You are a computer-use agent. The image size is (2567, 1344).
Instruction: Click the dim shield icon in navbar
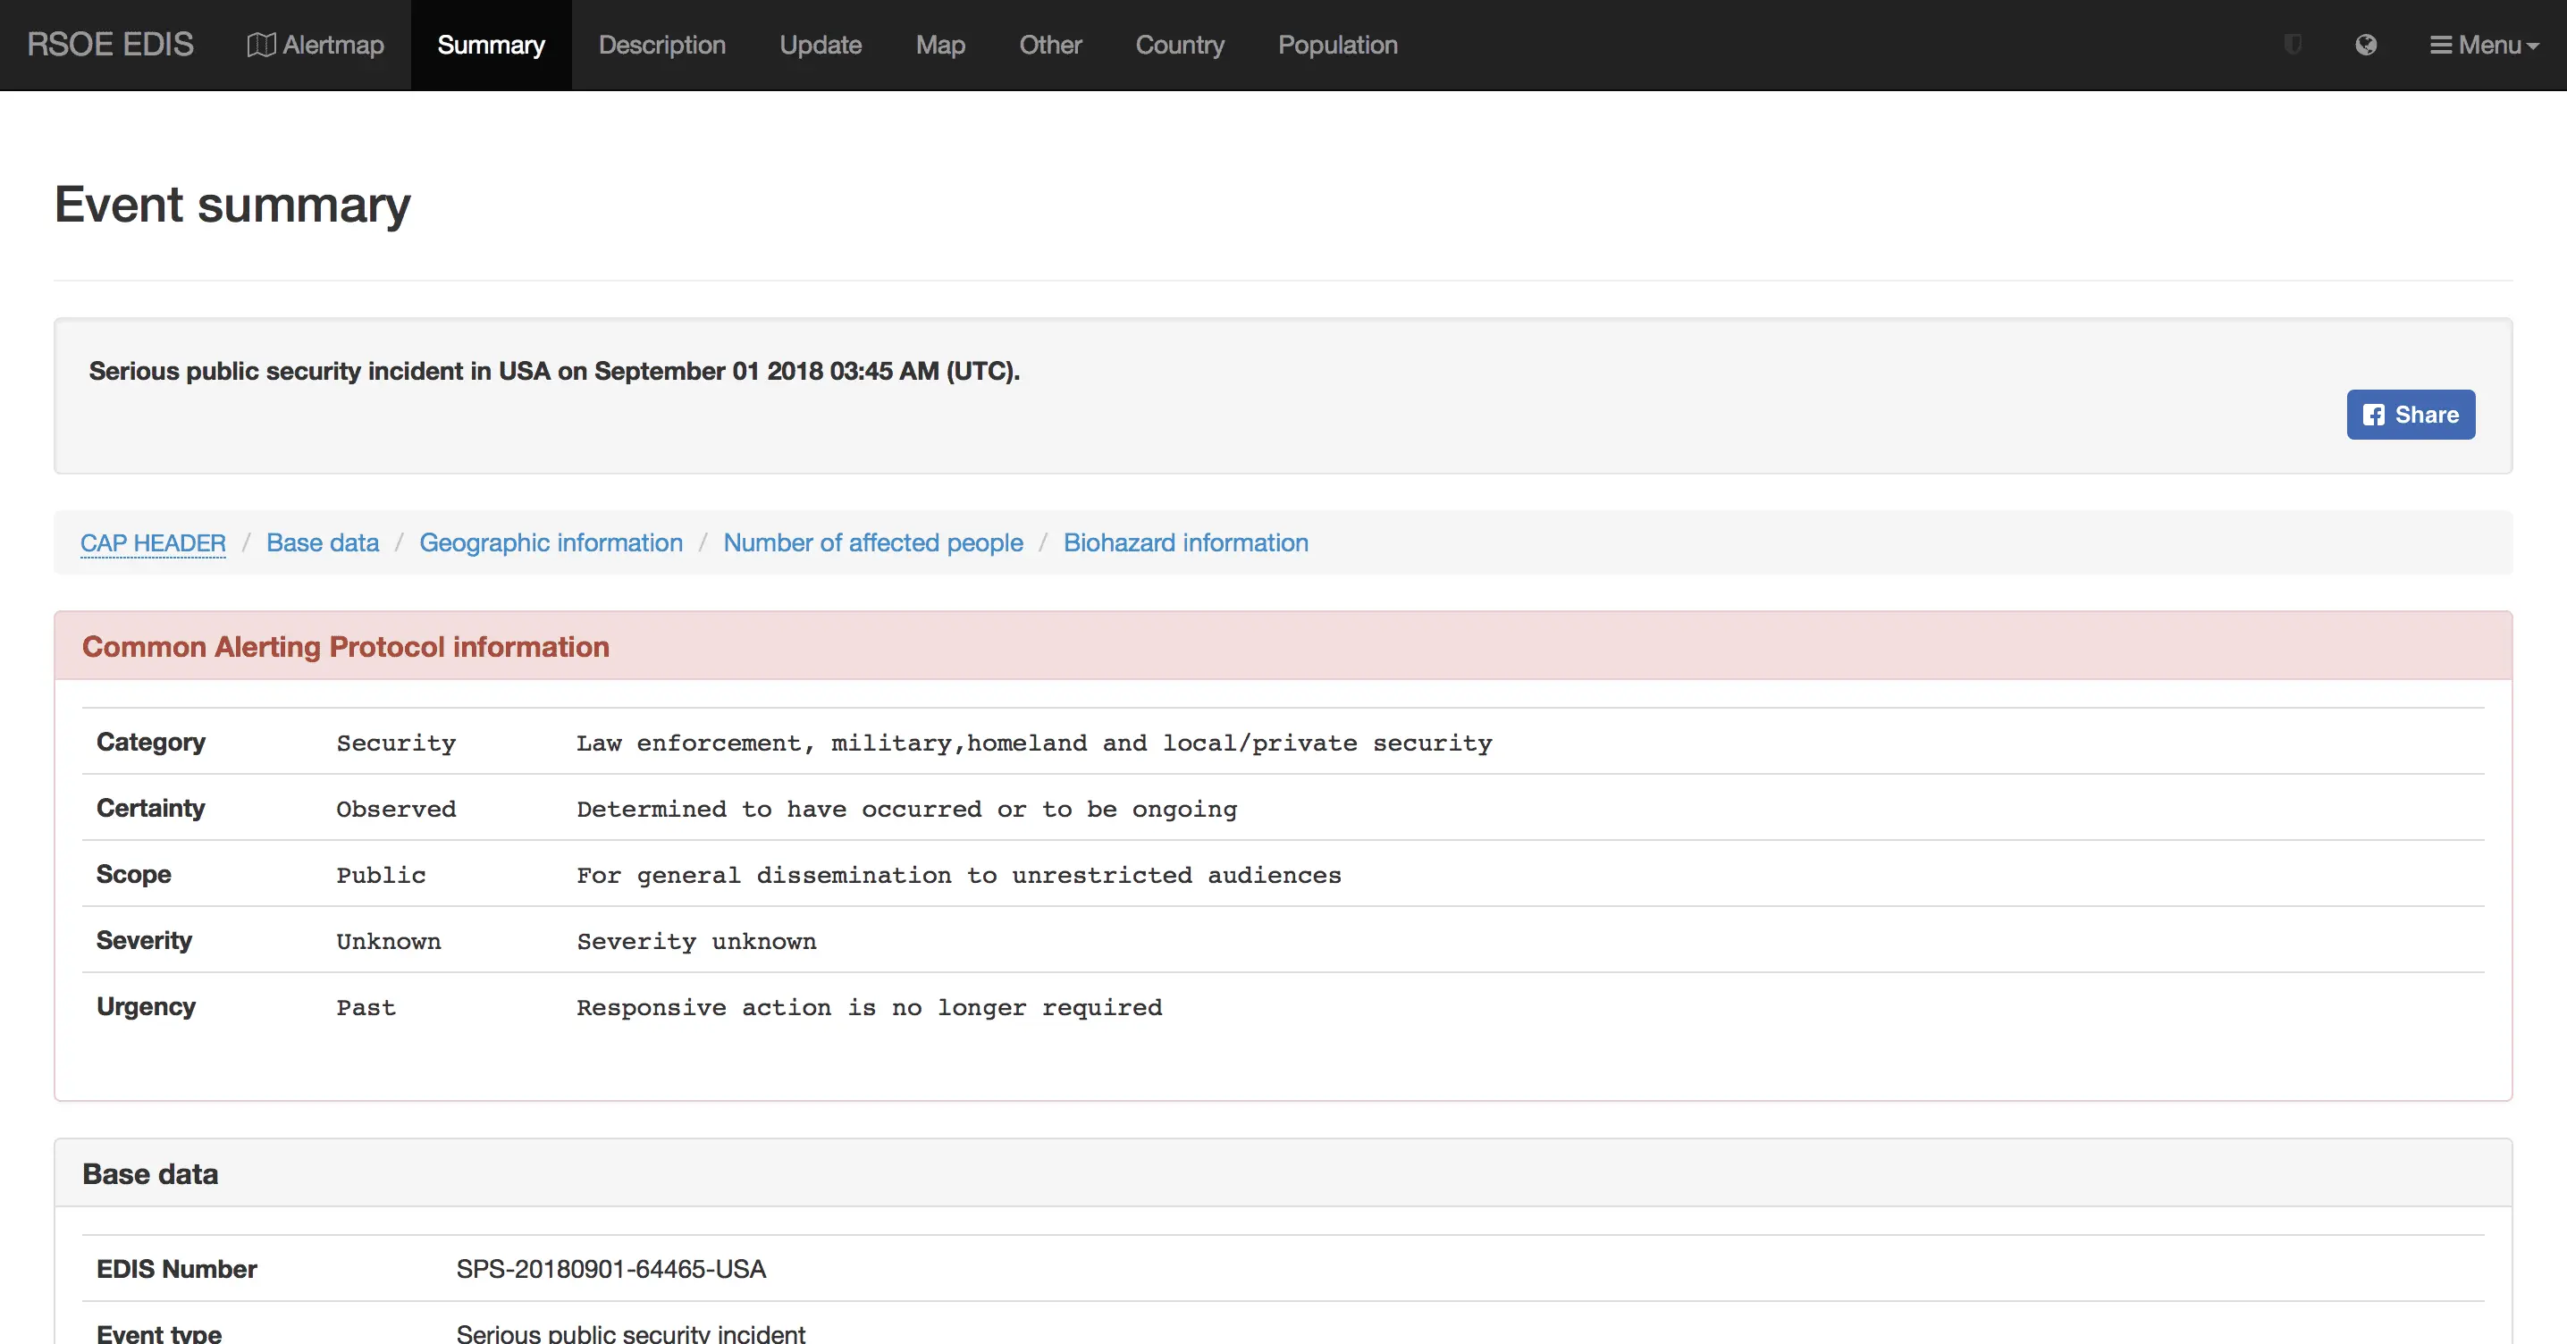(2293, 45)
